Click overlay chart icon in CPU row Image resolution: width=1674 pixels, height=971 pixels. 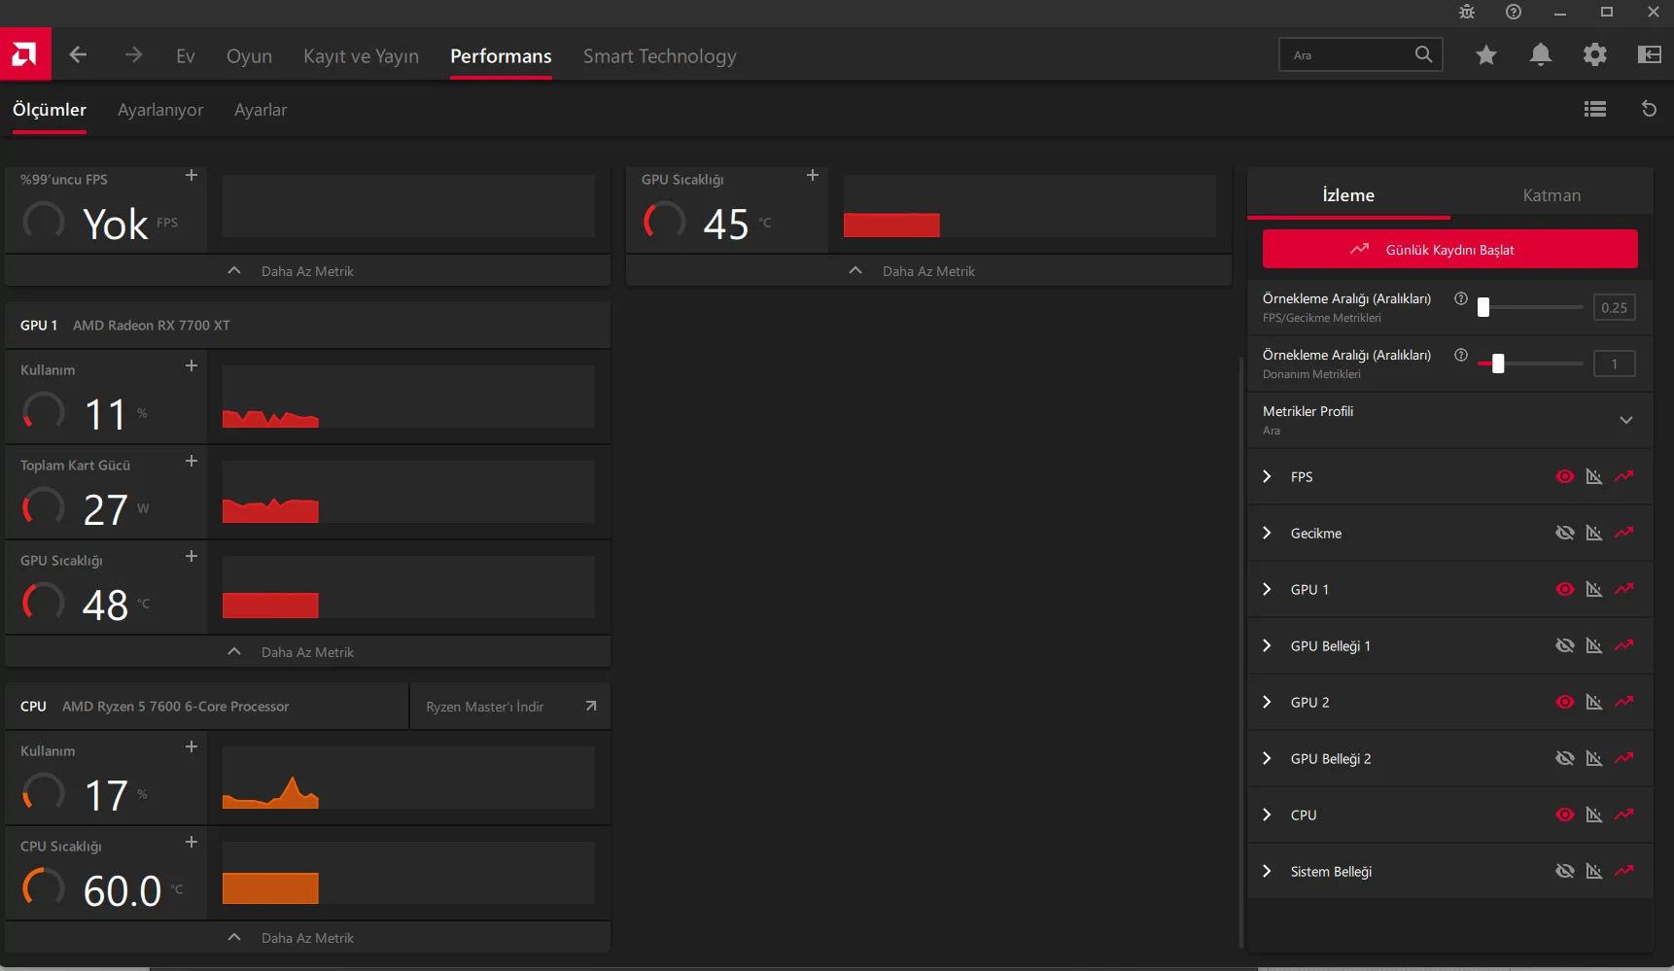click(x=1594, y=815)
